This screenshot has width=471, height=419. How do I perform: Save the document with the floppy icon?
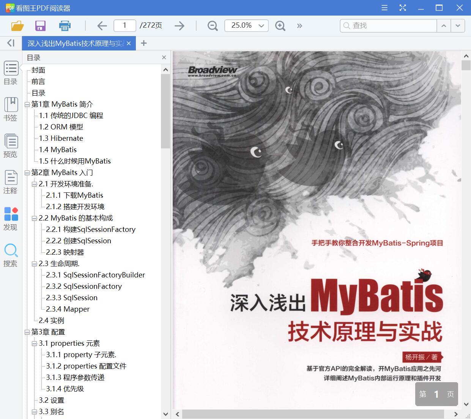coord(40,26)
